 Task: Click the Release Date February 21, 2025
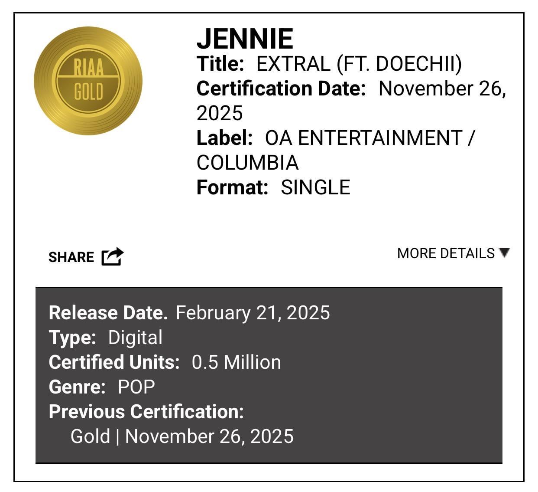253,313
